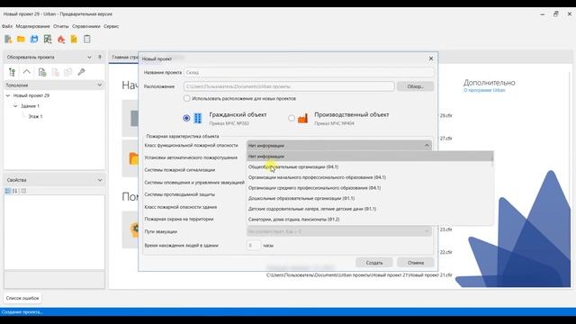
Task: Open the Справочники menu
Action: (86, 26)
